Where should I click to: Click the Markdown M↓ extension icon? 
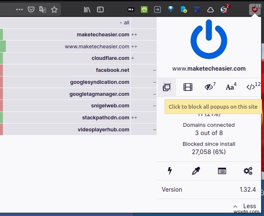[131, 9]
